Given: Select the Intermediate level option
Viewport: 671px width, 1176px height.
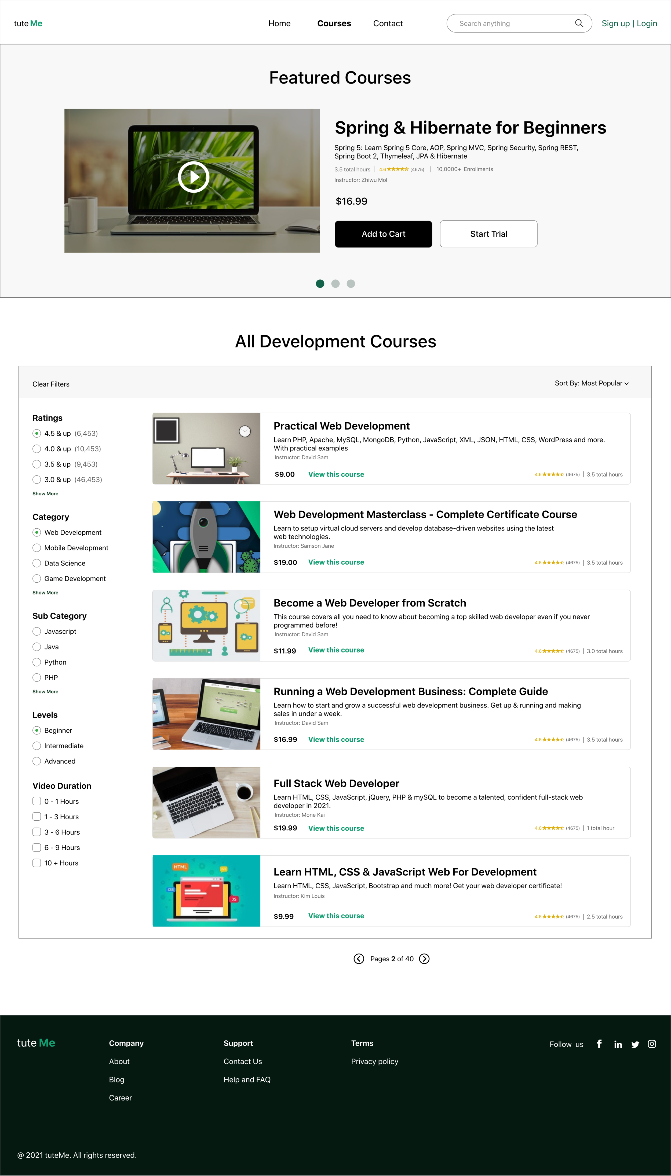Looking at the screenshot, I should pos(37,746).
